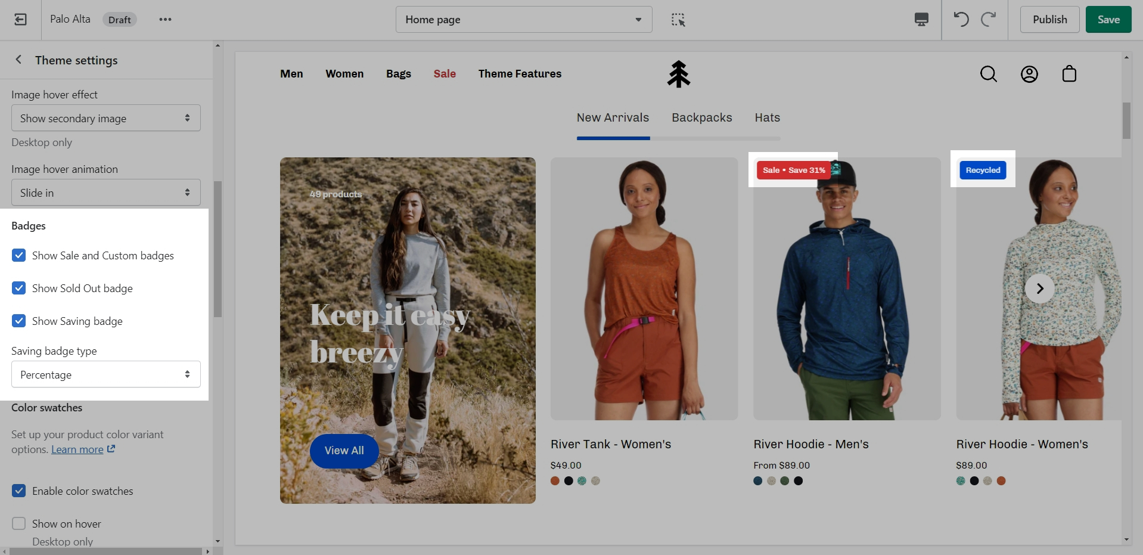Open the shopping bag cart icon

1069,74
